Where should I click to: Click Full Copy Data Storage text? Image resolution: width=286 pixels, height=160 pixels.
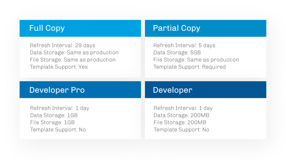tap(74, 52)
